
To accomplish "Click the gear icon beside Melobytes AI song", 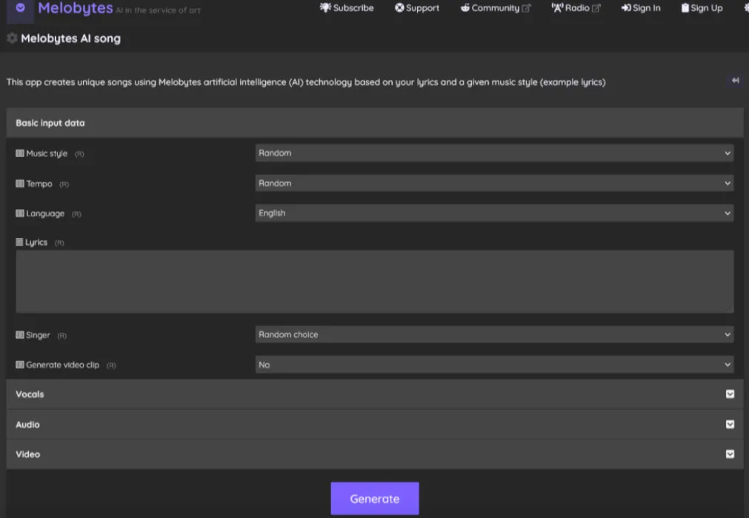I will [x=12, y=39].
